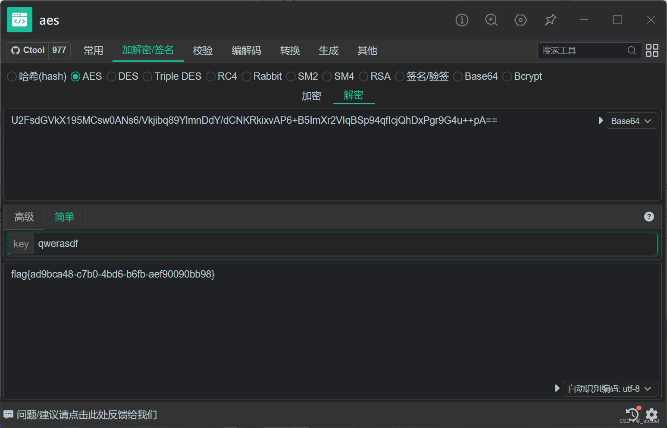This screenshot has height=428, width=667.
Task: Open the hexagon settings icon in title bar
Action: click(520, 20)
